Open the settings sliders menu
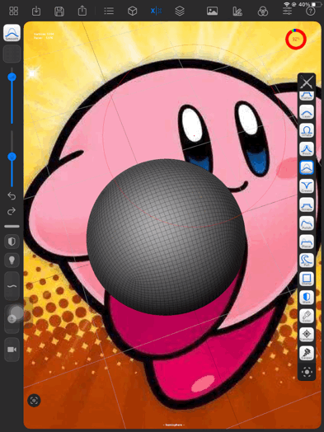The width and height of the screenshot is (324, 432). click(x=287, y=11)
